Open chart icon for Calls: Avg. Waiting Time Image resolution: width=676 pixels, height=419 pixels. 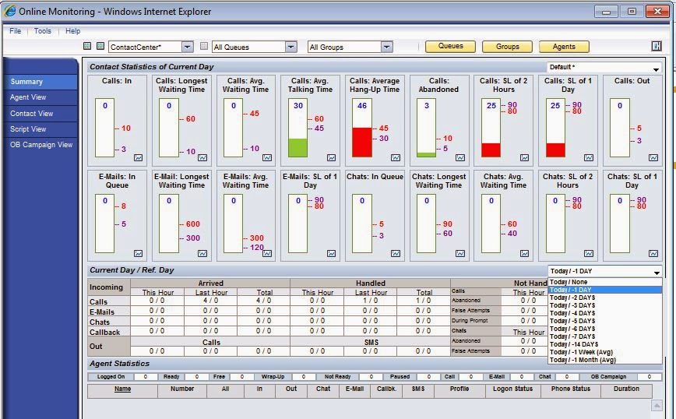coord(267,158)
